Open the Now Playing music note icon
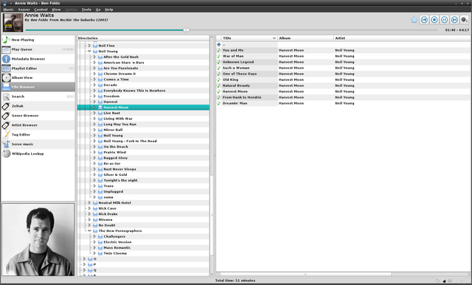This screenshot has height=285, width=472. [6, 40]
